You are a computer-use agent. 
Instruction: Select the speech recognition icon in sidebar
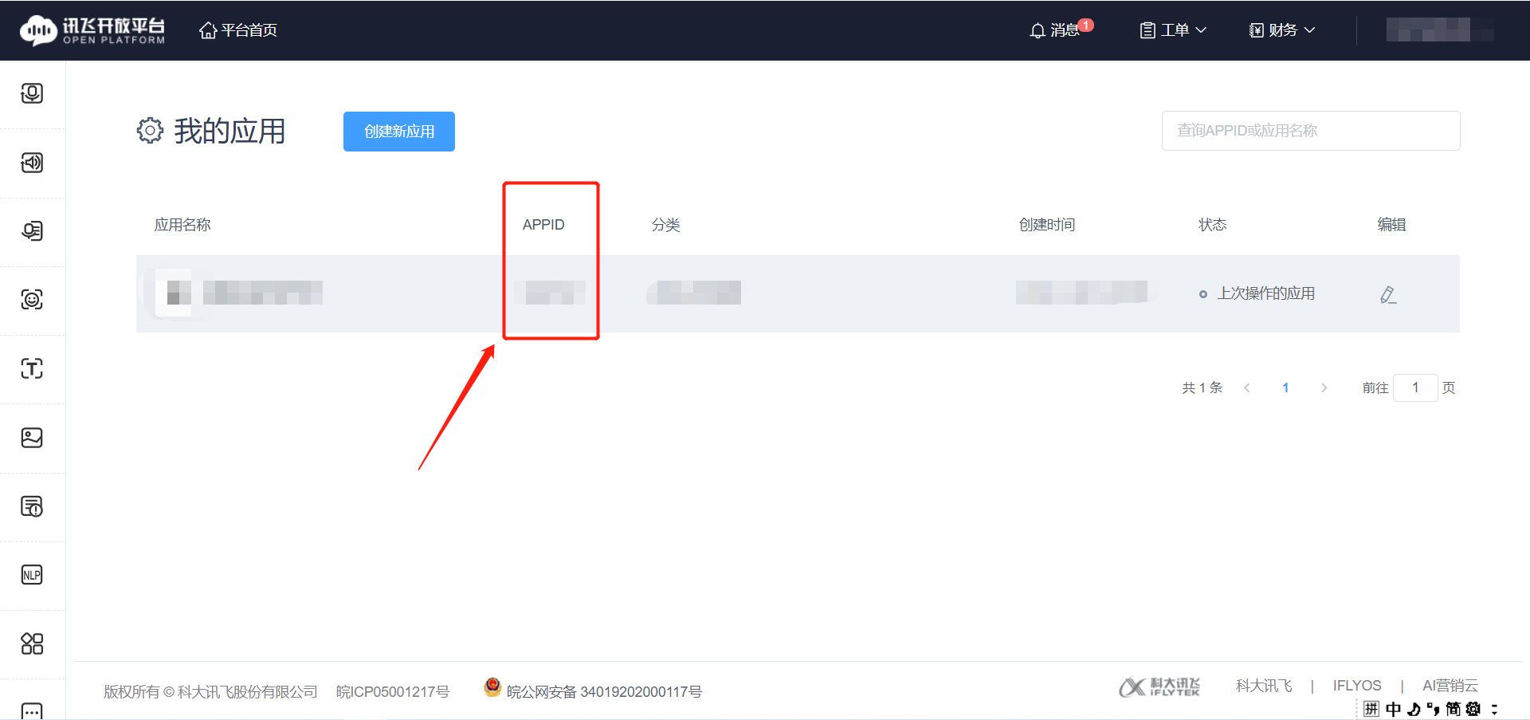pyautogui.click(x=32, y=93)
